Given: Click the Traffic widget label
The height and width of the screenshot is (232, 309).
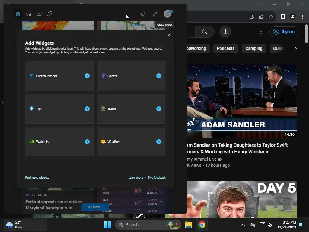Looking at the screenshot, I should [x=112, y=109].
